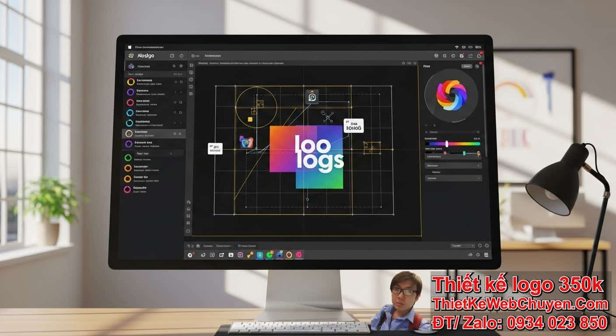Click the cloud icon with the red badge
This screenshot has width=616, height=336.
(x=479, y=56)
